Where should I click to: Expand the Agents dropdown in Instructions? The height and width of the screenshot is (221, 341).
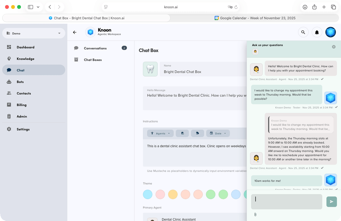tap(160, 133)
